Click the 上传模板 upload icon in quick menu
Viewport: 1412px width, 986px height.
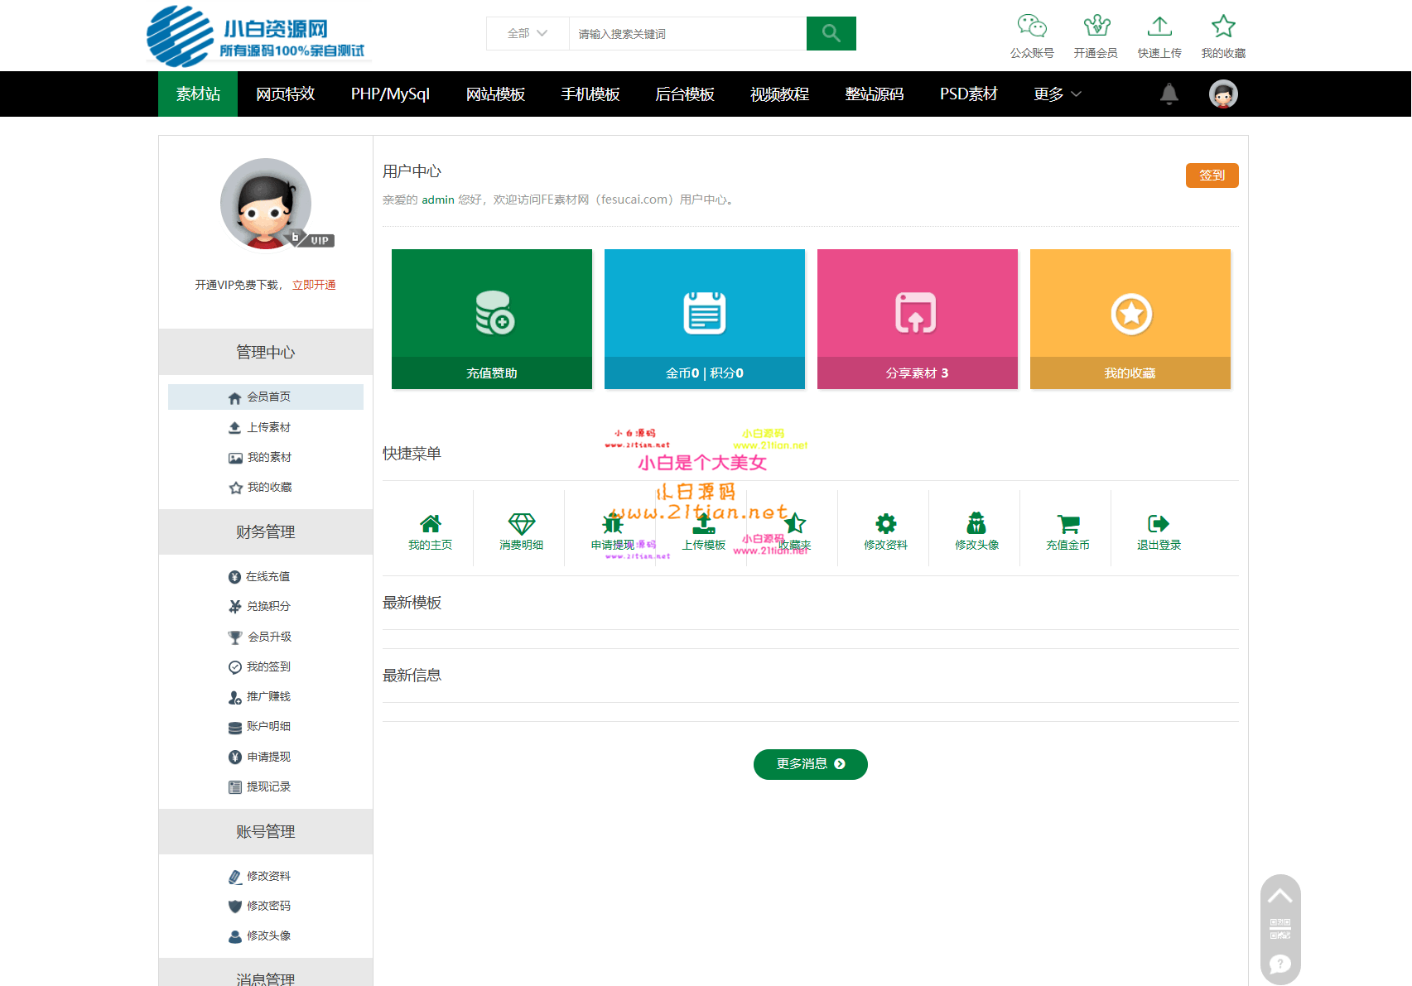click(704, 523)
